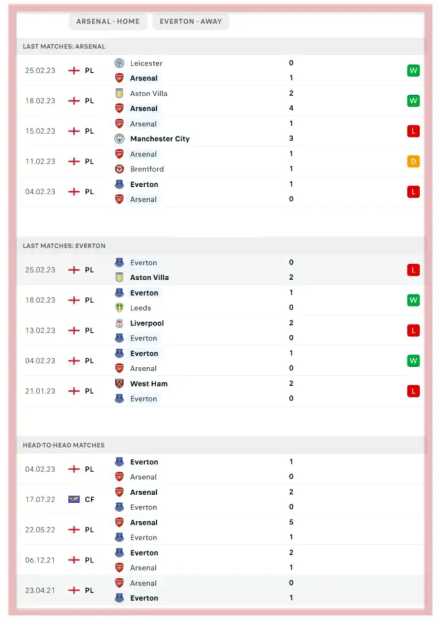This screenshot has width=439, height=619.
Task: Click the Manchester City crest icon
Action: click(119, 139)
